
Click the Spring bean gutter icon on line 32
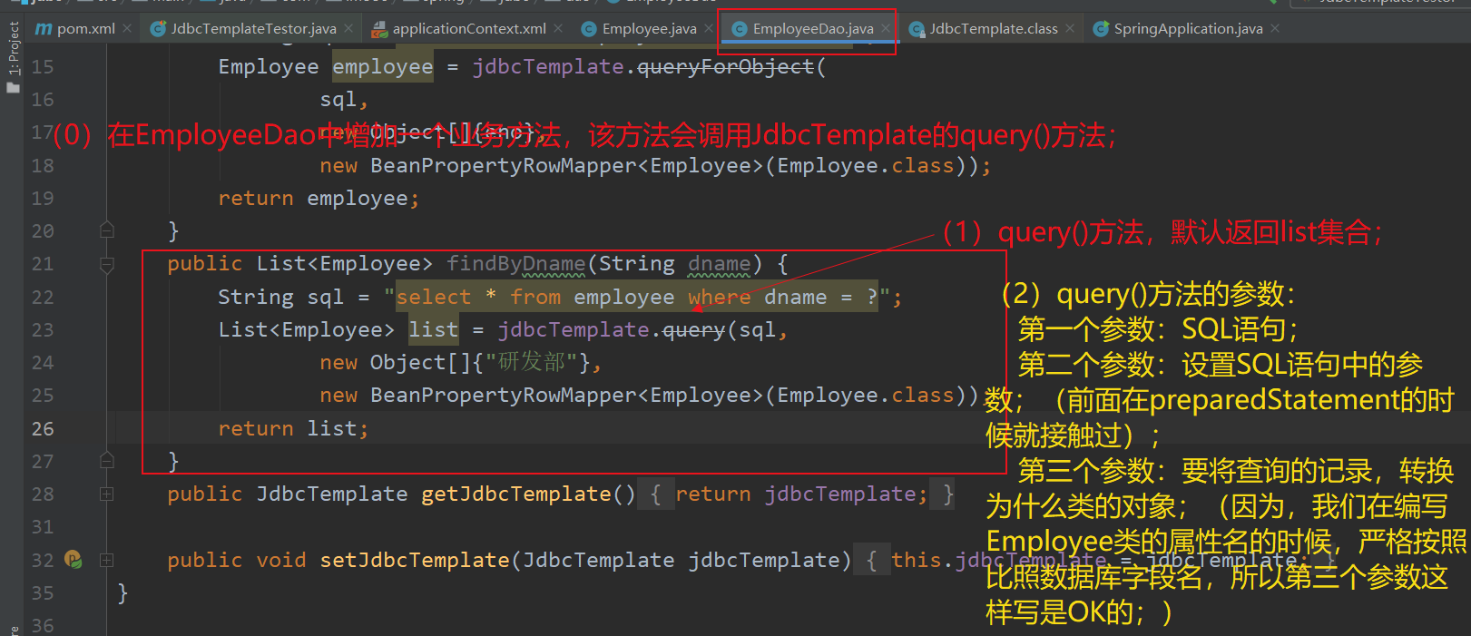[74, 560]
